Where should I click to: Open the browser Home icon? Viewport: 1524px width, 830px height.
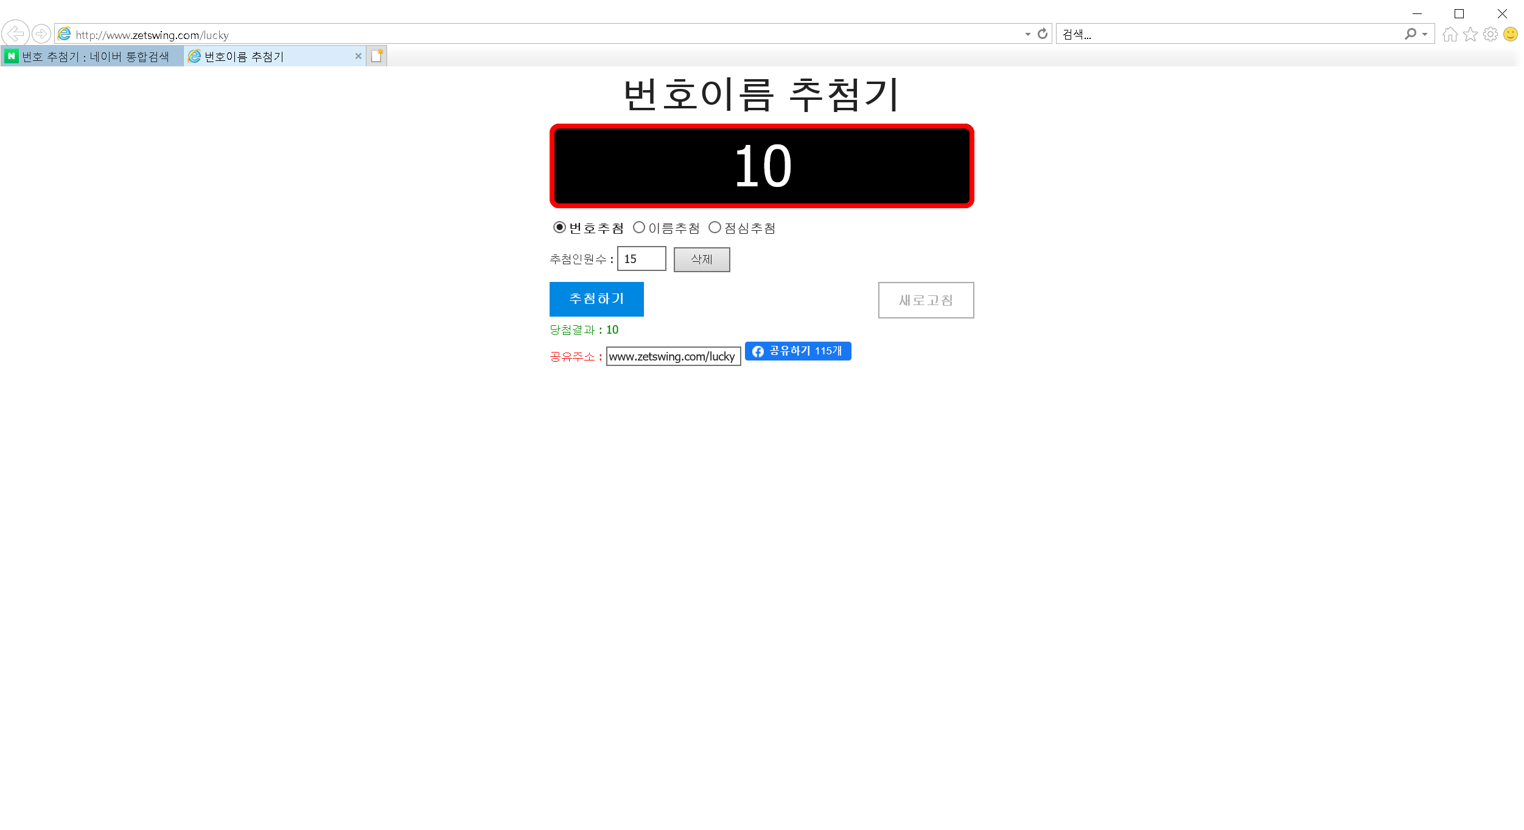click(1450, 34)
